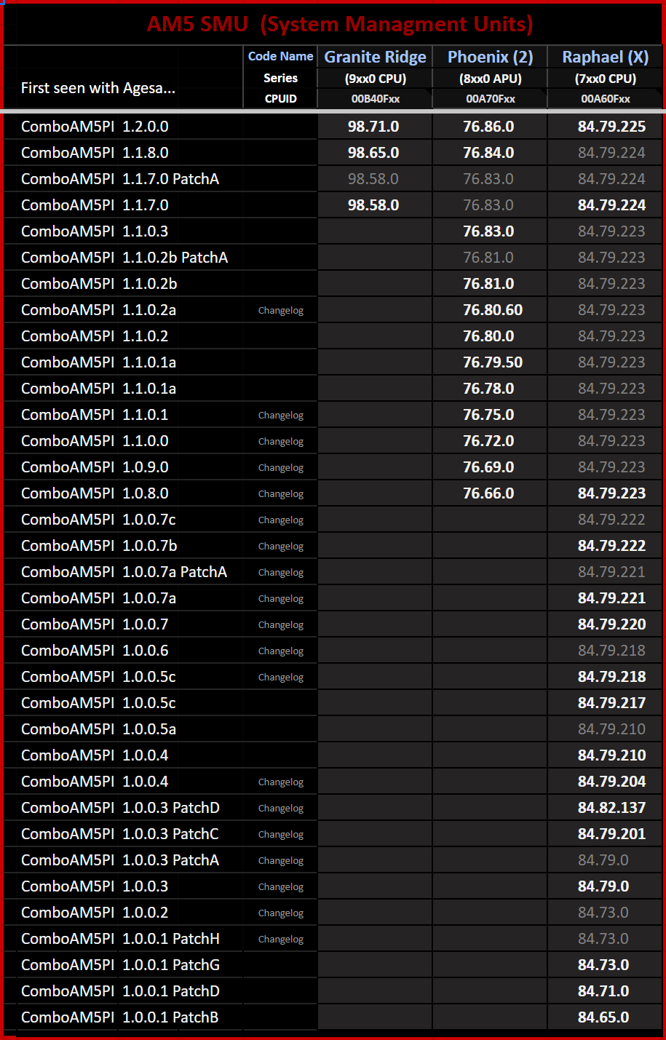Select the ComboAM5PI 1.0.0.1 PatchB label
Image resolution: width=666 pixels, height=1040 pixels.
pyautogui.click(x=119, y=1017)
